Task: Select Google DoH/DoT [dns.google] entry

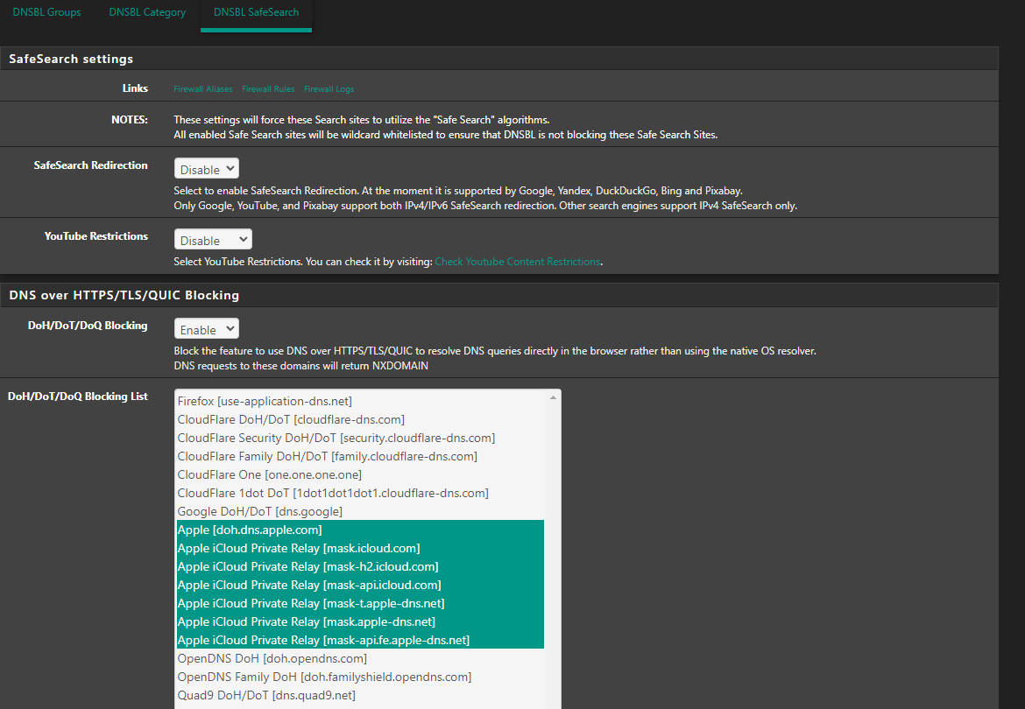Action: click(360, 511)
